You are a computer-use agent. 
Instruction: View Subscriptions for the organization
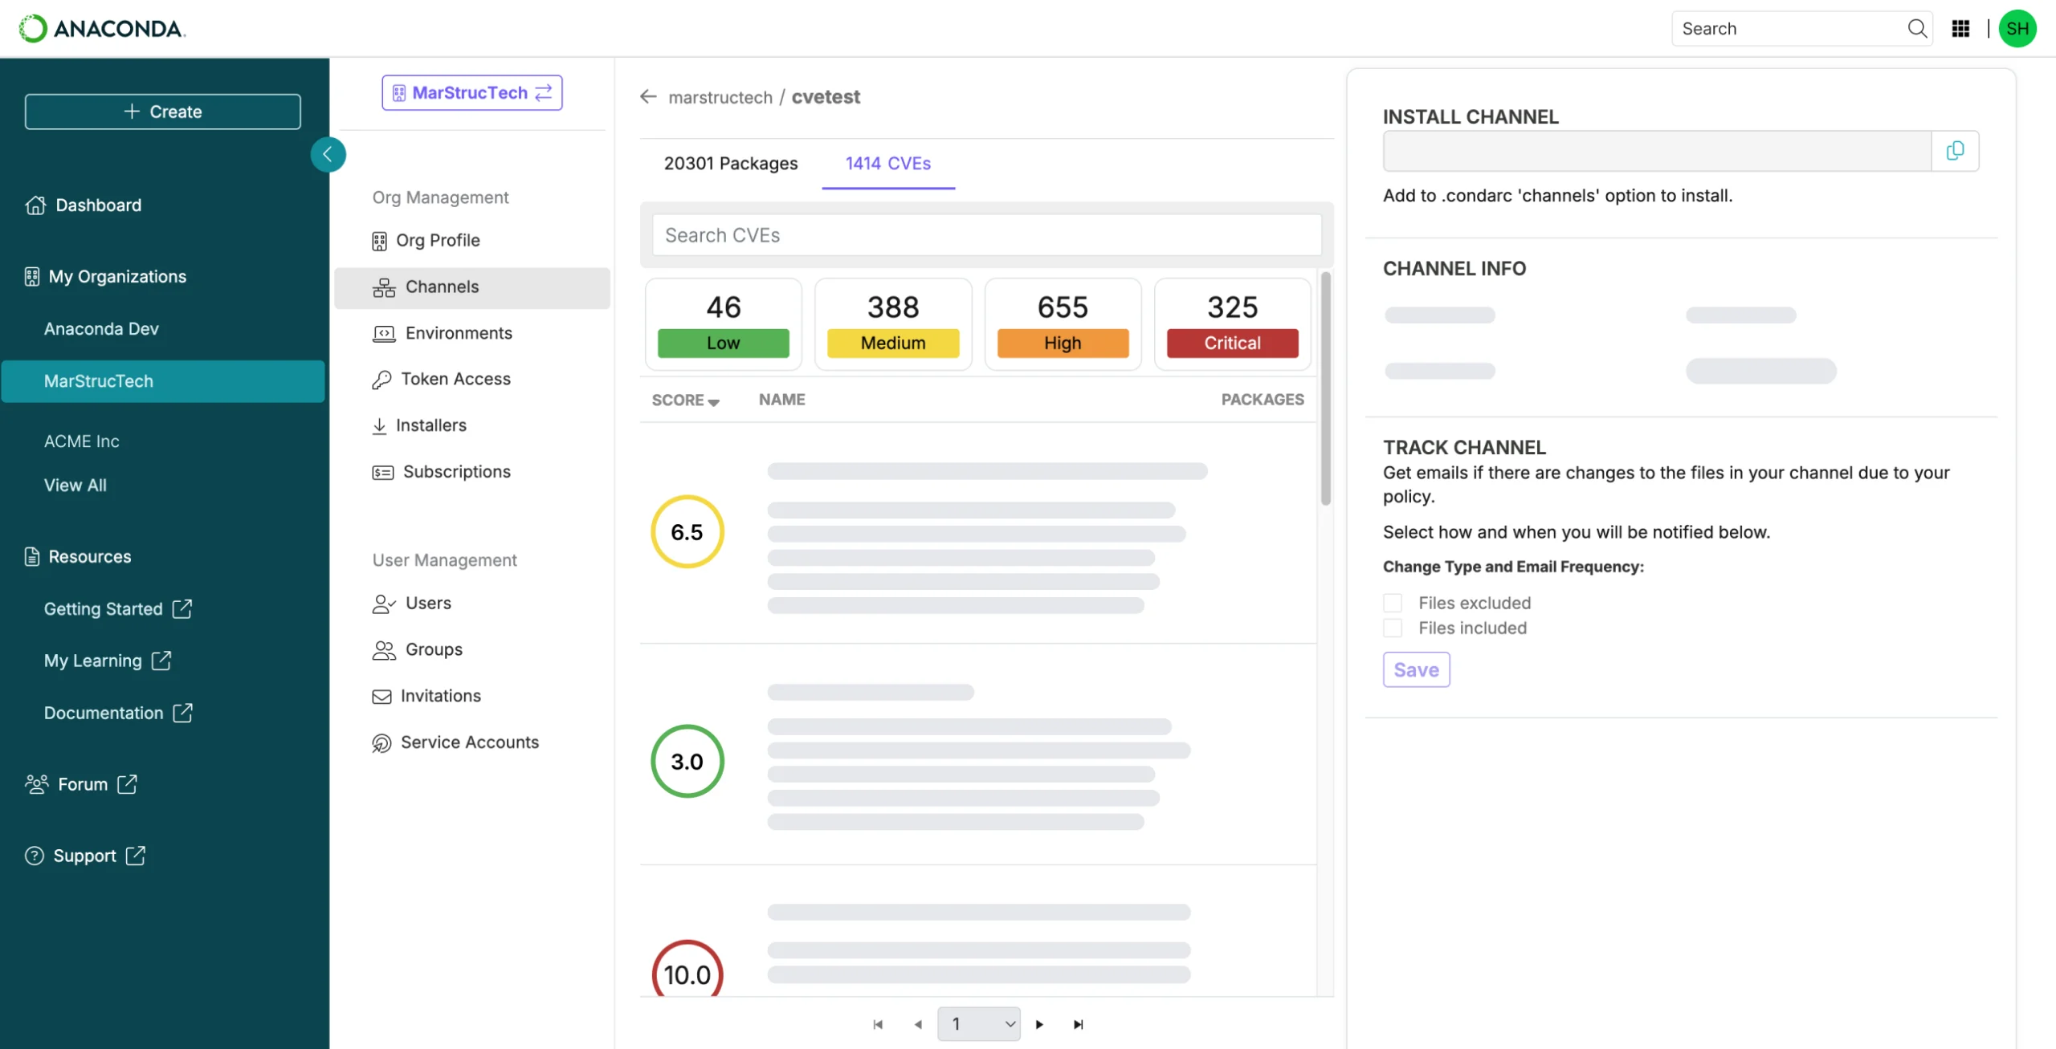point(455,471)
